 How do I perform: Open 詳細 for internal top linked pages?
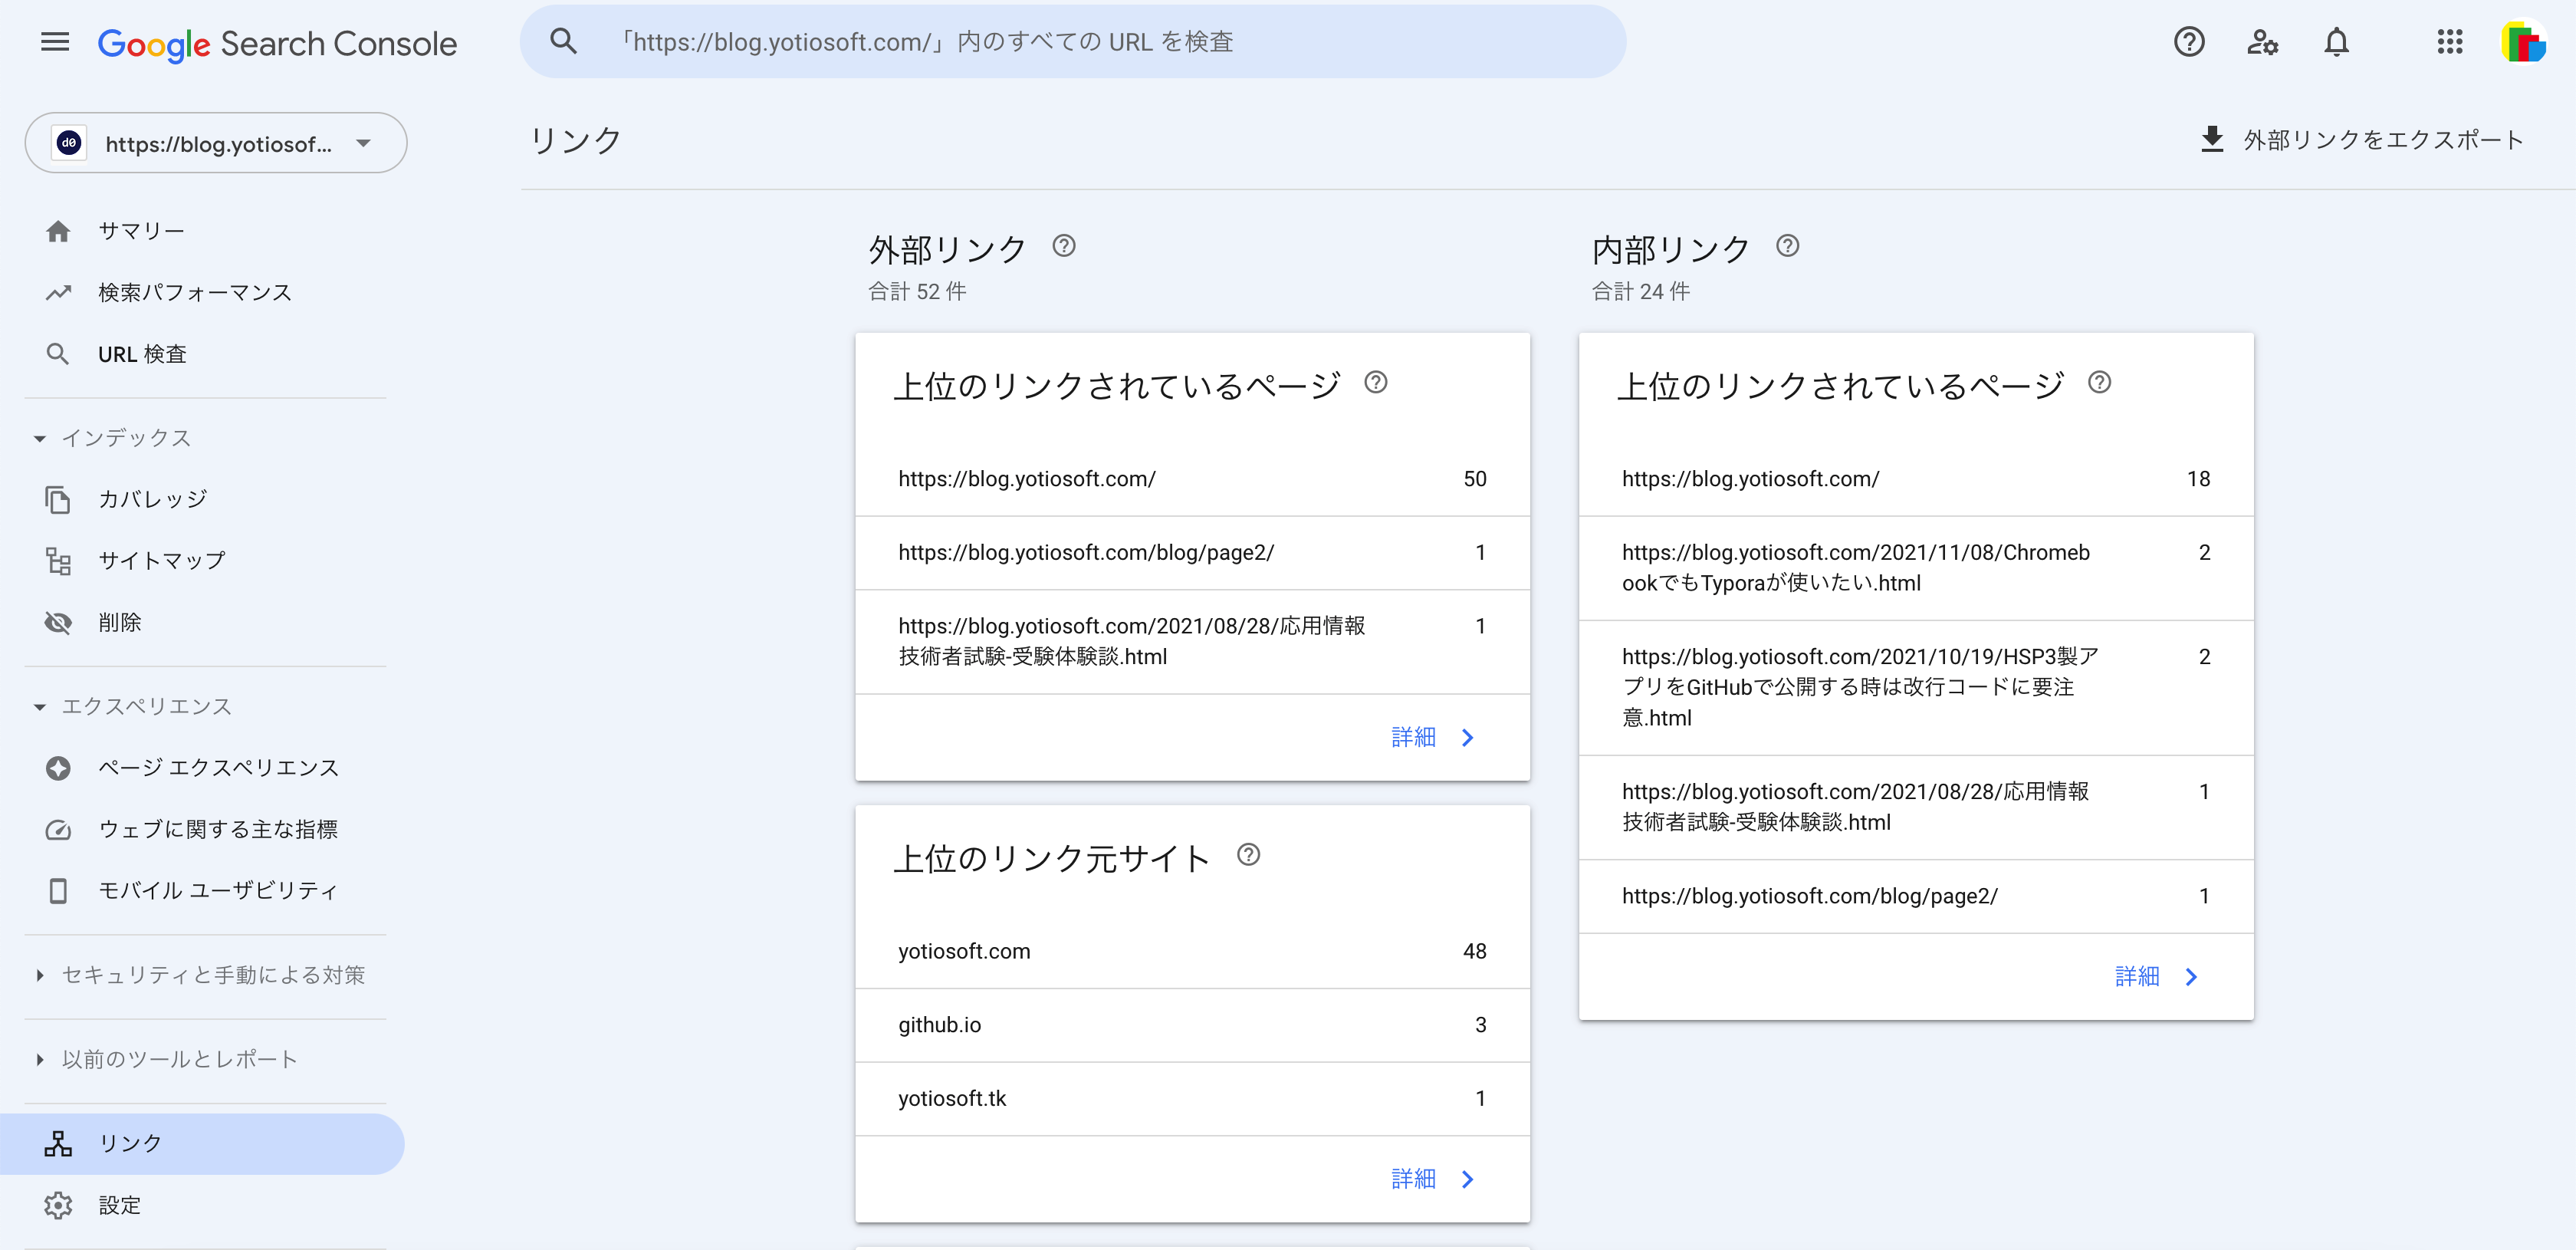point(2157,977)
